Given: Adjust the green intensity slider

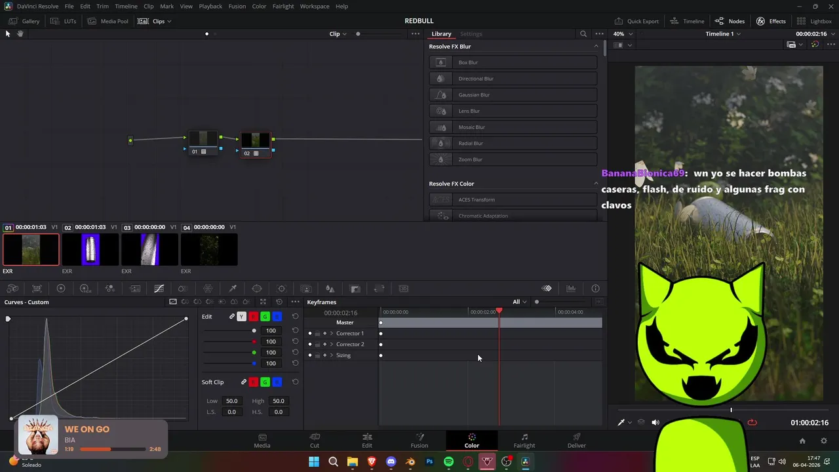Looking at the screenshot, I should click(230, 353).
